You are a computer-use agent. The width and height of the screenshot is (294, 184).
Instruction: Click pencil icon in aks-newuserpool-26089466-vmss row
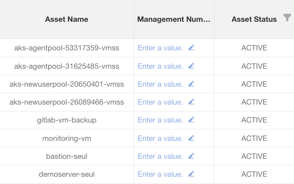point(191,102)
